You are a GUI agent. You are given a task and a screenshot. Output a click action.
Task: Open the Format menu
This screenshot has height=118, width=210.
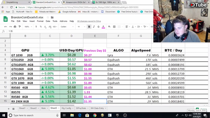(x=40, y=21)
